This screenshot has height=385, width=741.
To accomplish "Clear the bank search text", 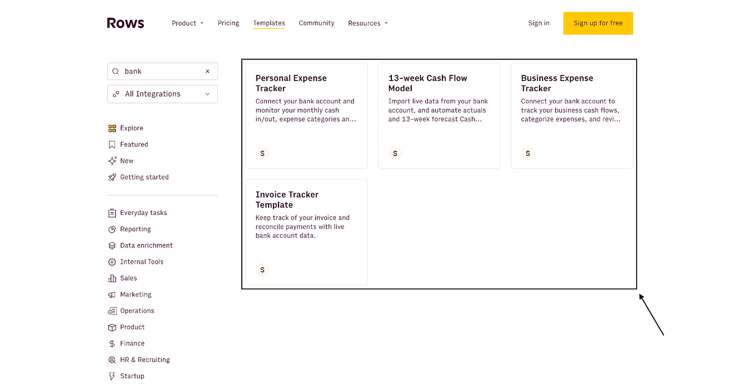I will 207,71.
